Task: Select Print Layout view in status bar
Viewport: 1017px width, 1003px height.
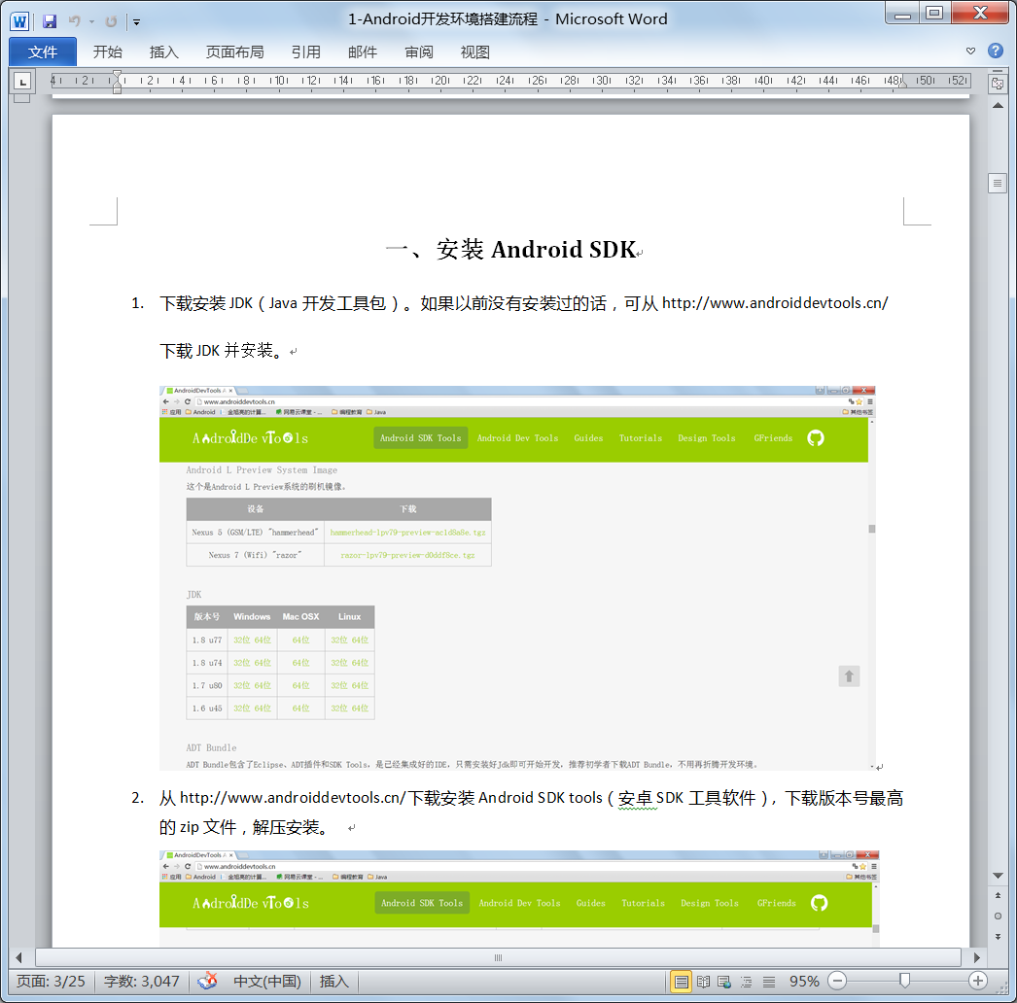Action: click(681, 982)
